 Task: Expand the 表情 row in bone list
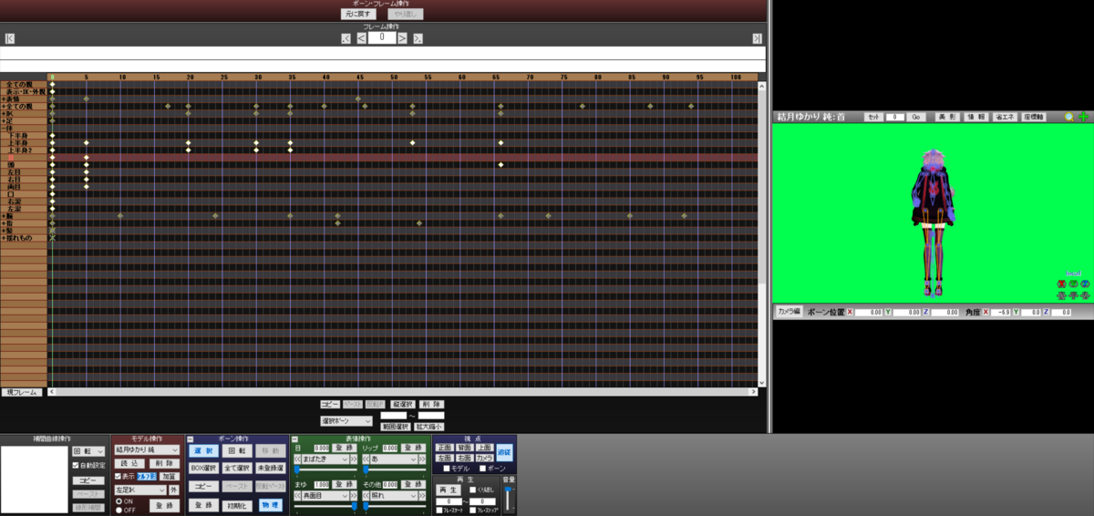5,98
